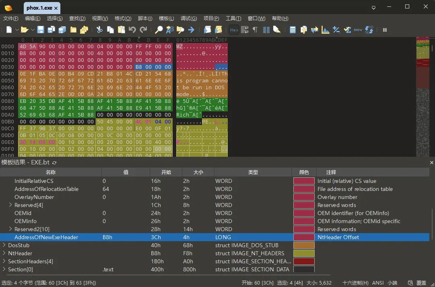Click the minimap overview beside hex view

coord(423,97)
